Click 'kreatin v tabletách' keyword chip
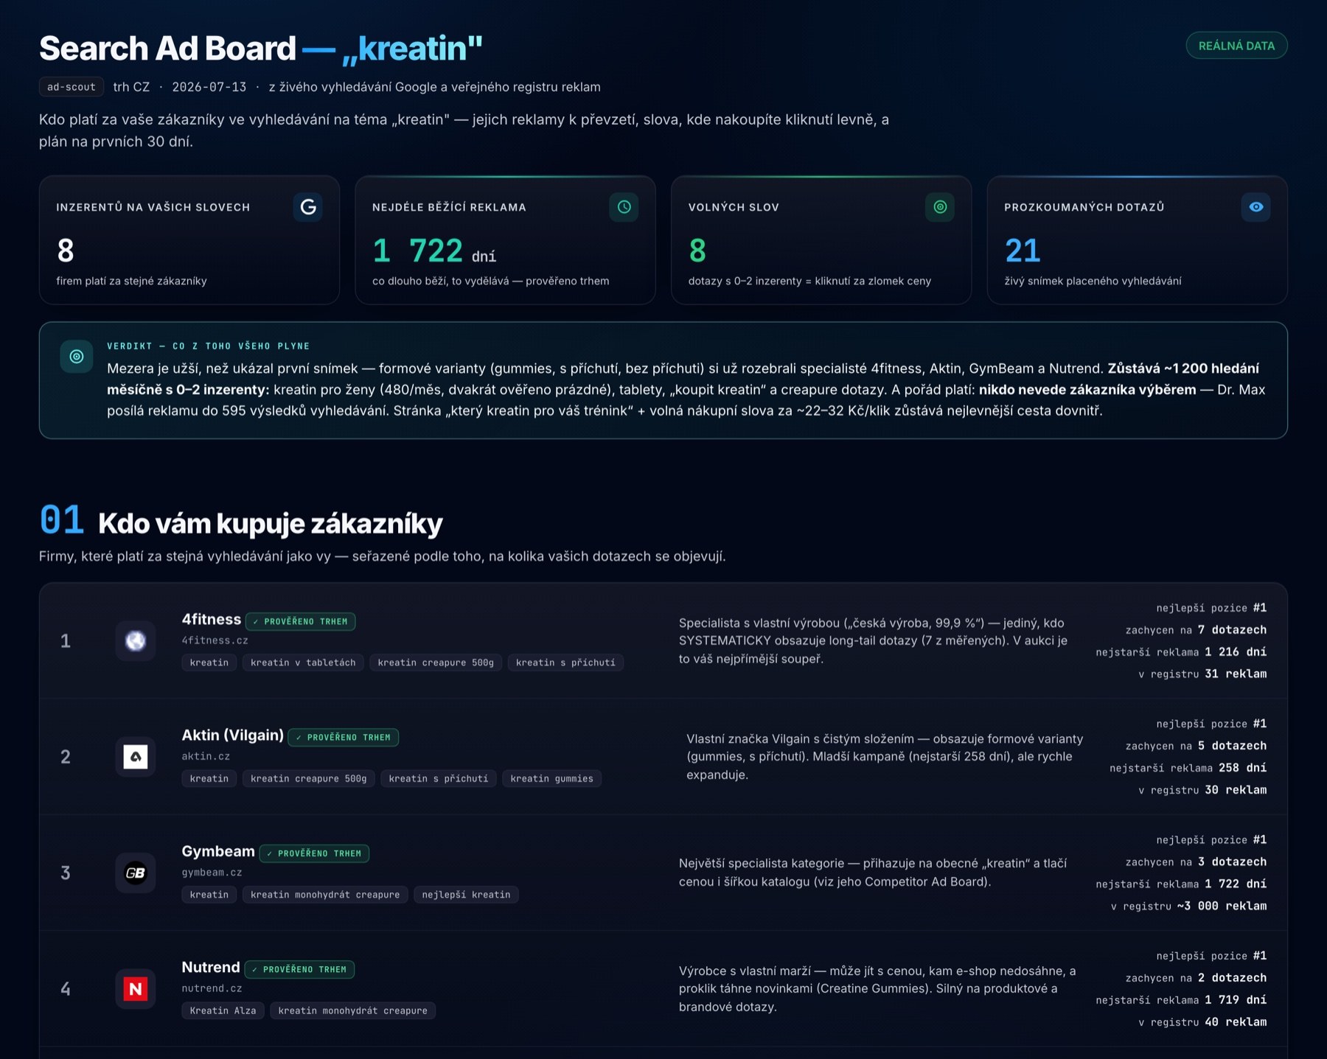The image size is (1327, 1059). tap(303, 663)
